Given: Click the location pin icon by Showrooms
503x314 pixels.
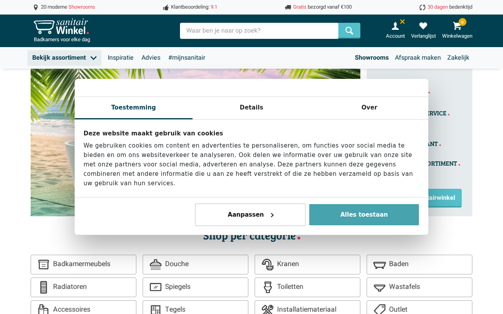Looking at the screenshot, I should [36, 7].
